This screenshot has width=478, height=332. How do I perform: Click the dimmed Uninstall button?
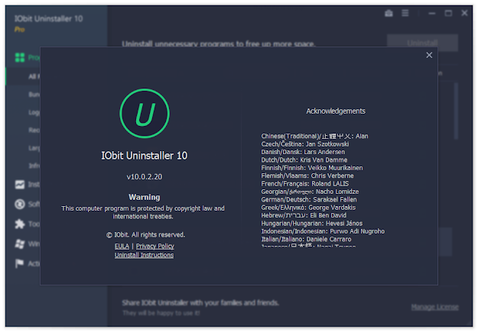[x=422, y=43]
